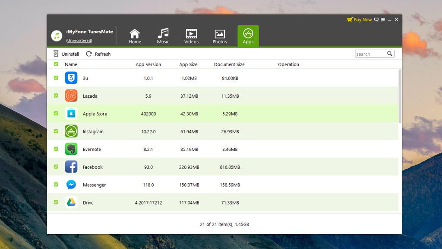Select the Drive name text
This screenshot has width=442, height=249.
point(88,203)
